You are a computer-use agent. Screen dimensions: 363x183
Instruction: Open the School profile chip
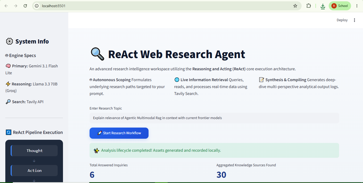click(340, 6)
